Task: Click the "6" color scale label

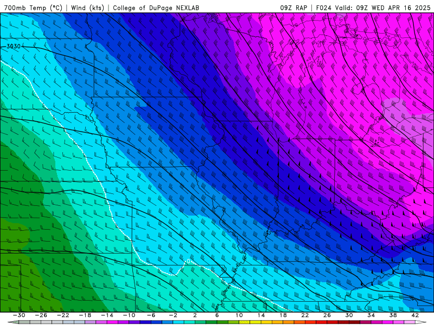Action: click(x=217, y=315)
